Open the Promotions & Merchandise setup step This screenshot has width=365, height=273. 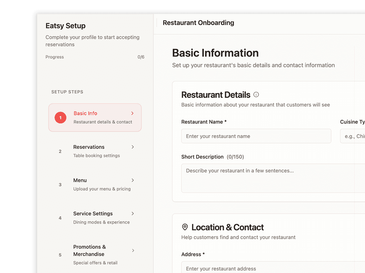[95, 255]
